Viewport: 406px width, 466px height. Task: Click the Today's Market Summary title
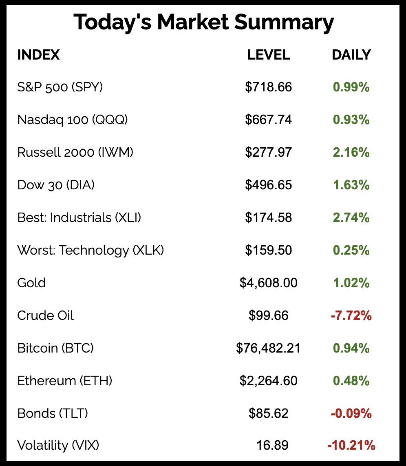[203, 22]
